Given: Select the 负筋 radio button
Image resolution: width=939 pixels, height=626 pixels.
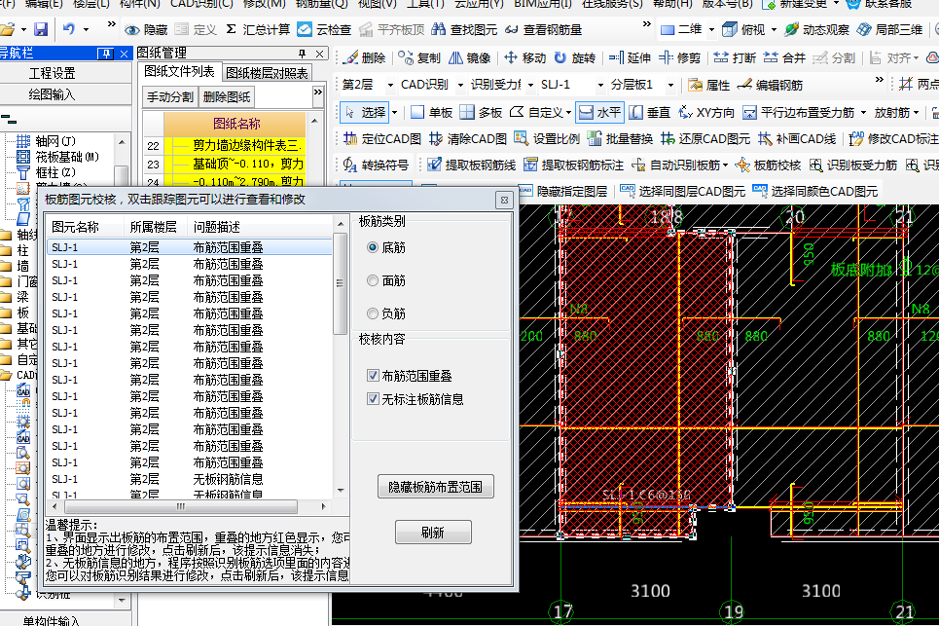Looking at the screenshot, I should [373, 313].
